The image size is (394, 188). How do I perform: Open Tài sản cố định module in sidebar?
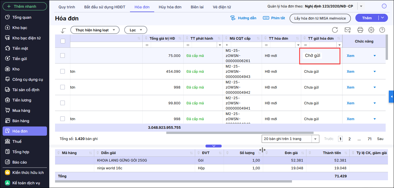[x=26, y=90]
